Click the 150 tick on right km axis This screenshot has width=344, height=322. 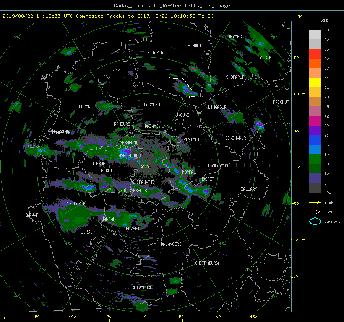tap(295, 57)
